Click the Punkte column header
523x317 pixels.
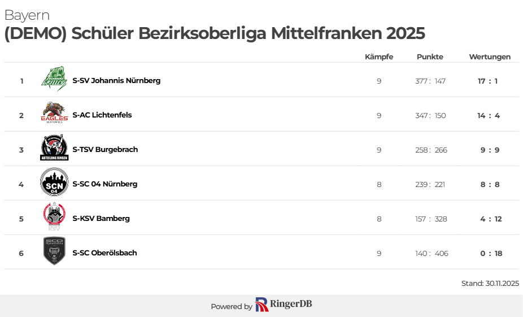pyautogui.click(x=430, y=57)
